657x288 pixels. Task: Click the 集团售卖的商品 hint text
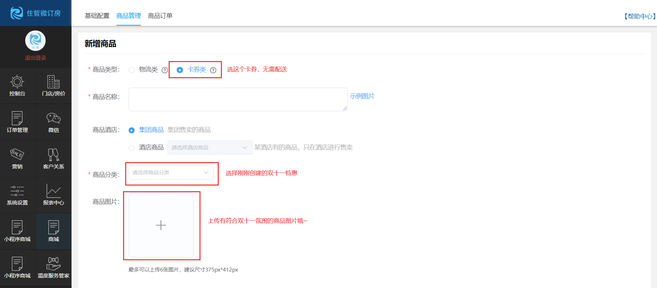[189, 130]
